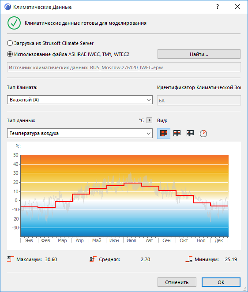Screen dimensions: 248x292
Task: Click the Минимум indicator icon
Action: point(189,259)
